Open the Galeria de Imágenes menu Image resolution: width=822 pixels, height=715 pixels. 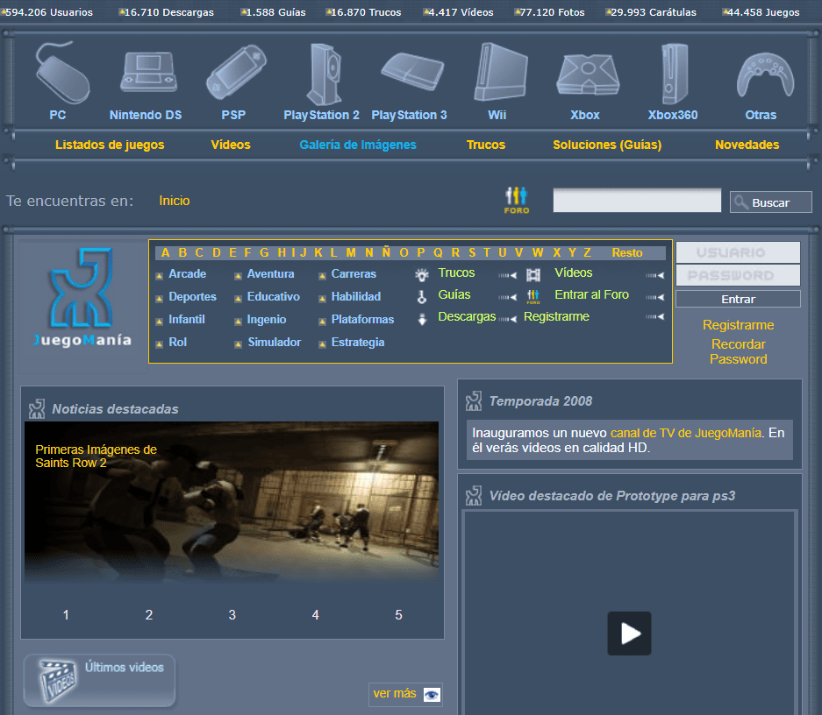pyautogui.click(x=358, y=145)
